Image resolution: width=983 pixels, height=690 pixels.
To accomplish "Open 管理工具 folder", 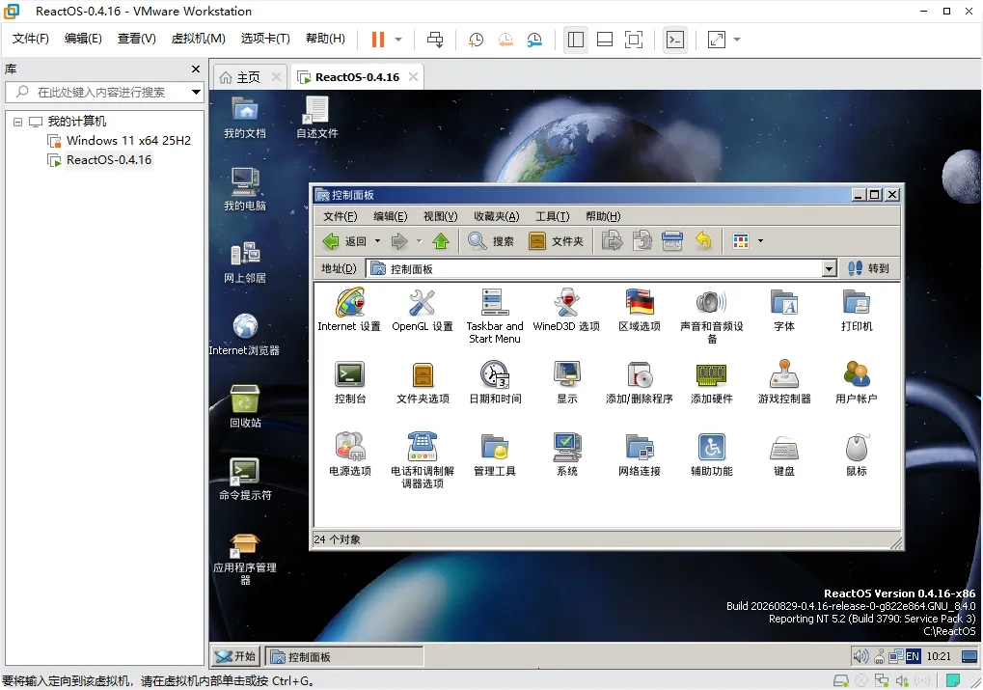I will click(x=495, y=455).
